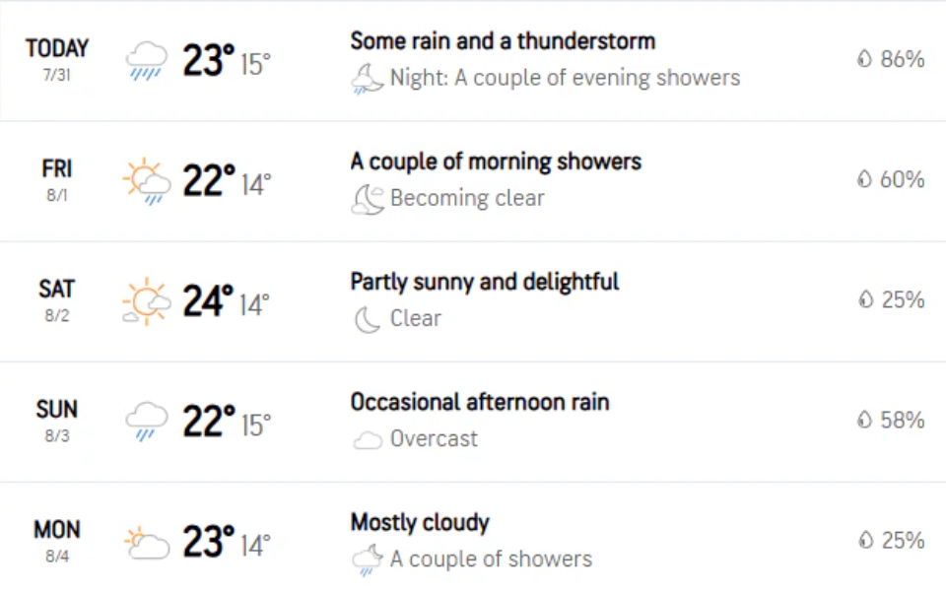Click Saturday's 24° high temperature
Viewport: 946px width, 591px height.
[208, 301]
